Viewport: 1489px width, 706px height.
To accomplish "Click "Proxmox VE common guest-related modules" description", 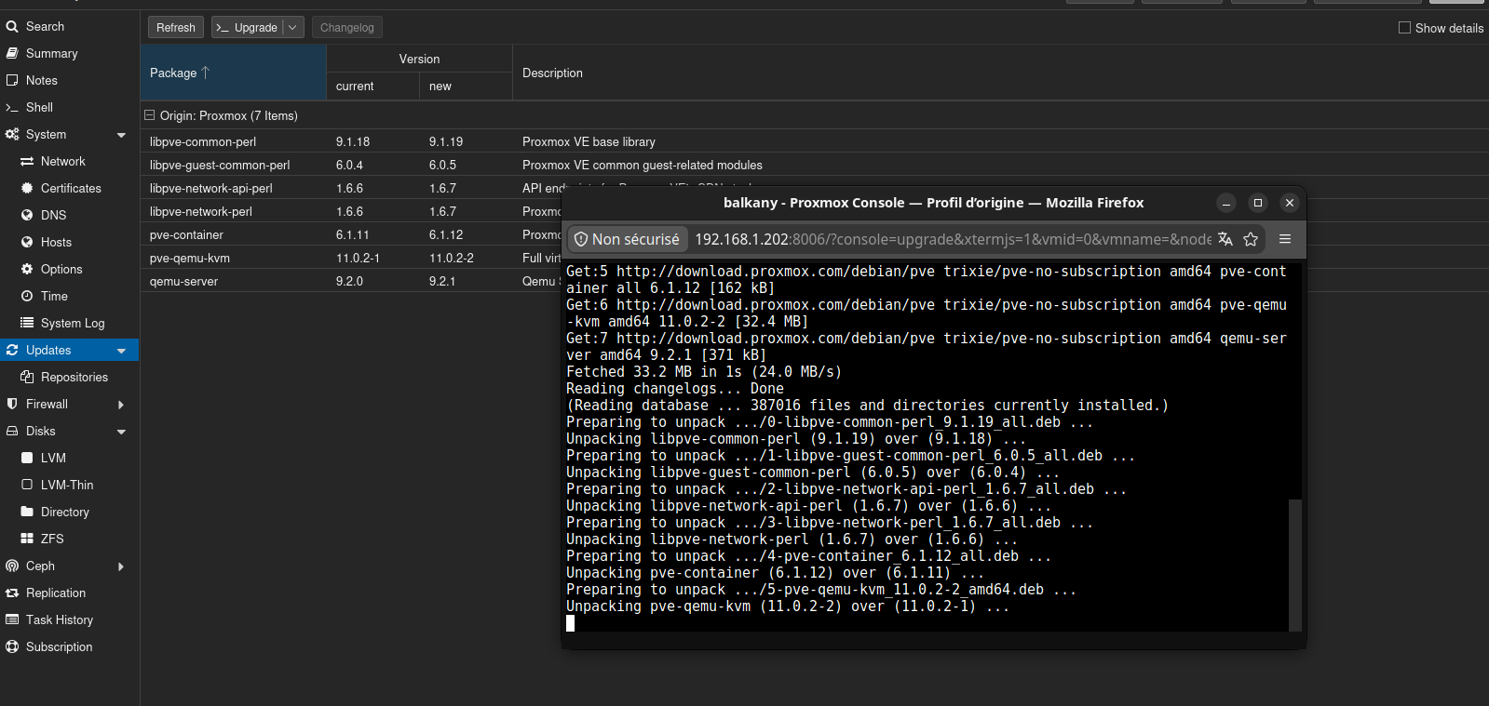I will (x=643, y=166).
